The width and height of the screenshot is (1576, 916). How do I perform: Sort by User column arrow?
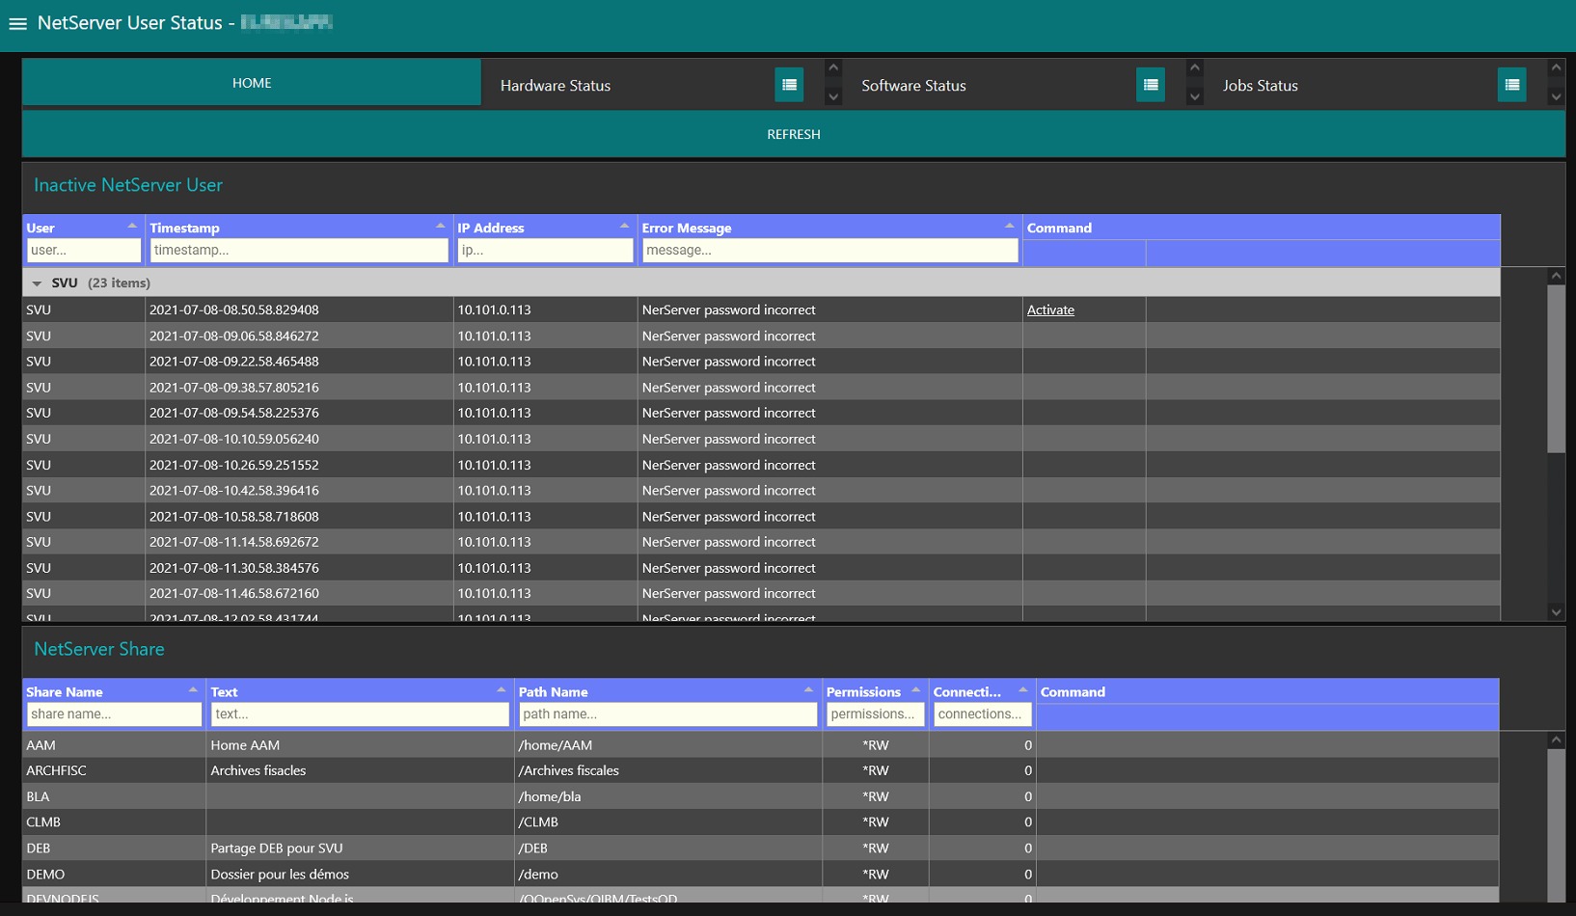(132, 227)
